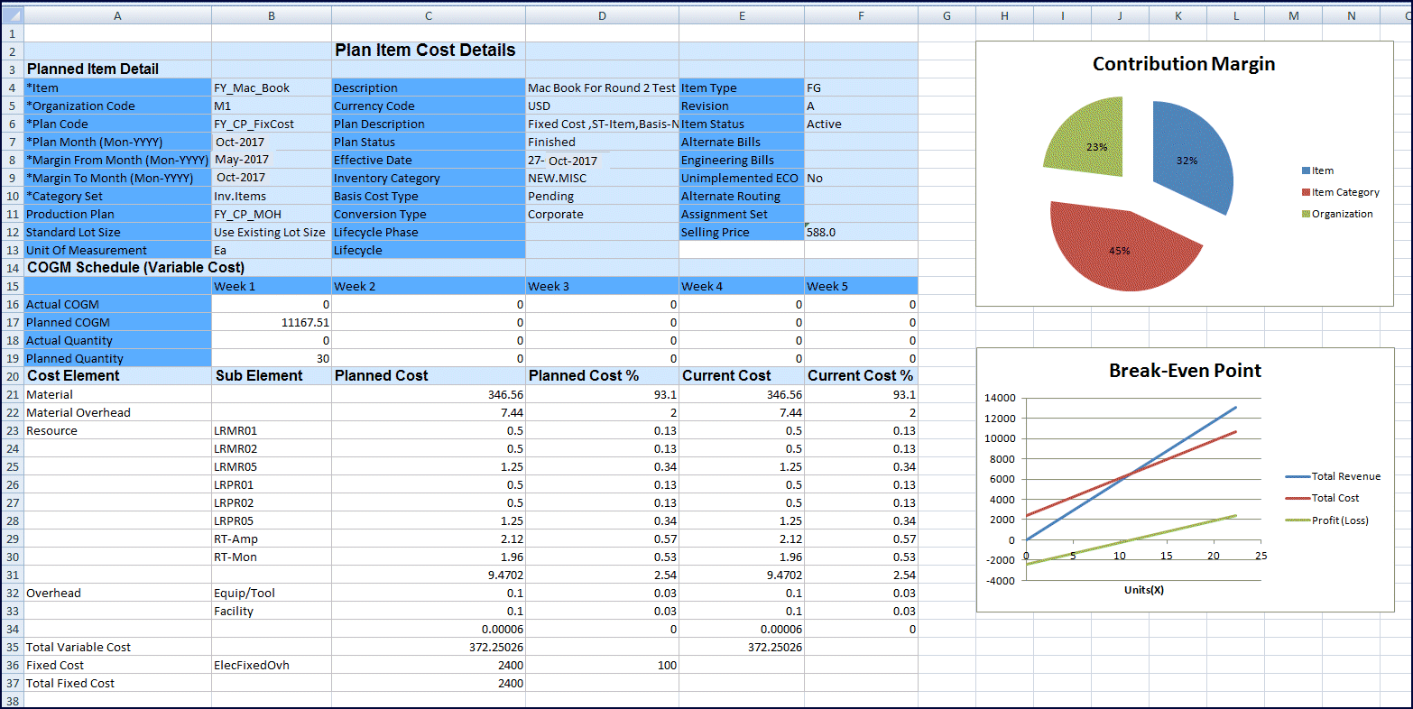Click the Planned COGM value 11167.51
This screenshot has width=1413, height=709.
coord(272,322)
